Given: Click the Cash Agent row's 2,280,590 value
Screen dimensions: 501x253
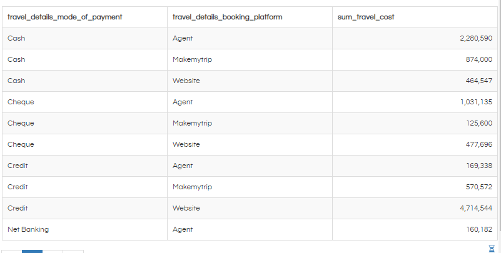Looking at the screenshot, I should [x=476, y=38].
